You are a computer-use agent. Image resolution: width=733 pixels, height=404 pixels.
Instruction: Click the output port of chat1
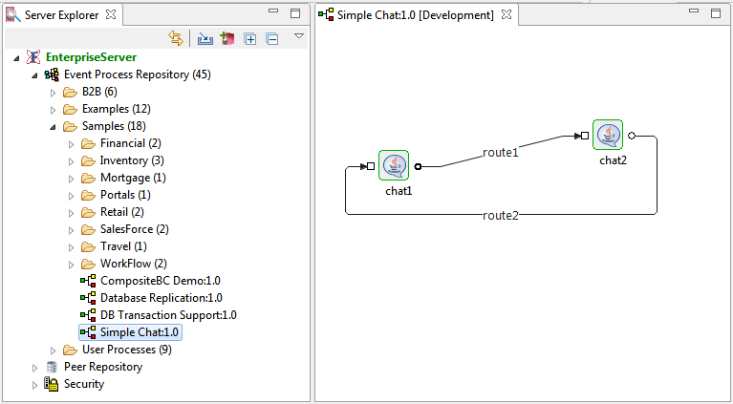[419, 166]
